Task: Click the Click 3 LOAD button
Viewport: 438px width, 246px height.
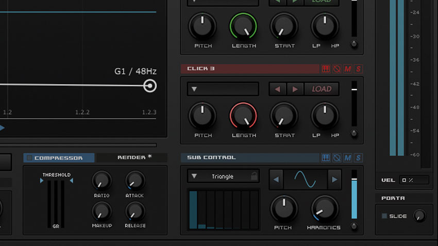Action: click(322, 89)
